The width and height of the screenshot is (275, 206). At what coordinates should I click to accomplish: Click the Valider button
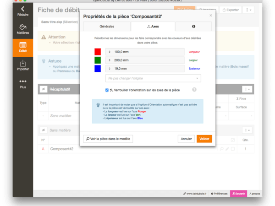point(204,138)
